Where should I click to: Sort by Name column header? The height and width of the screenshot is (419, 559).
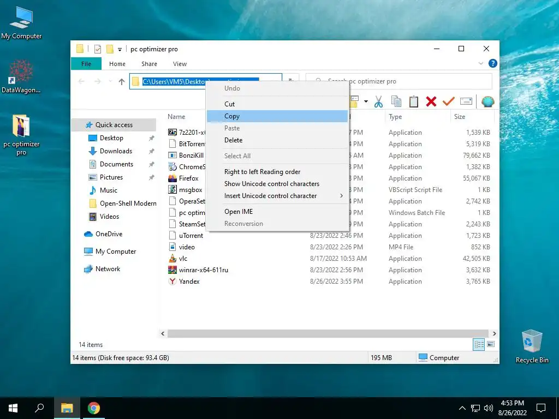tap(176, 117)
